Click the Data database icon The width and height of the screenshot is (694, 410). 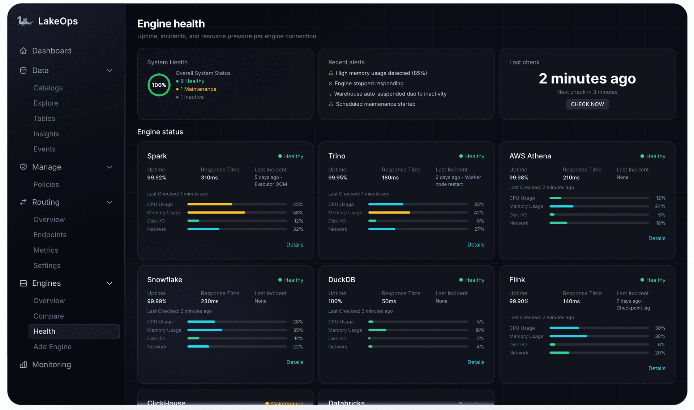23,71
